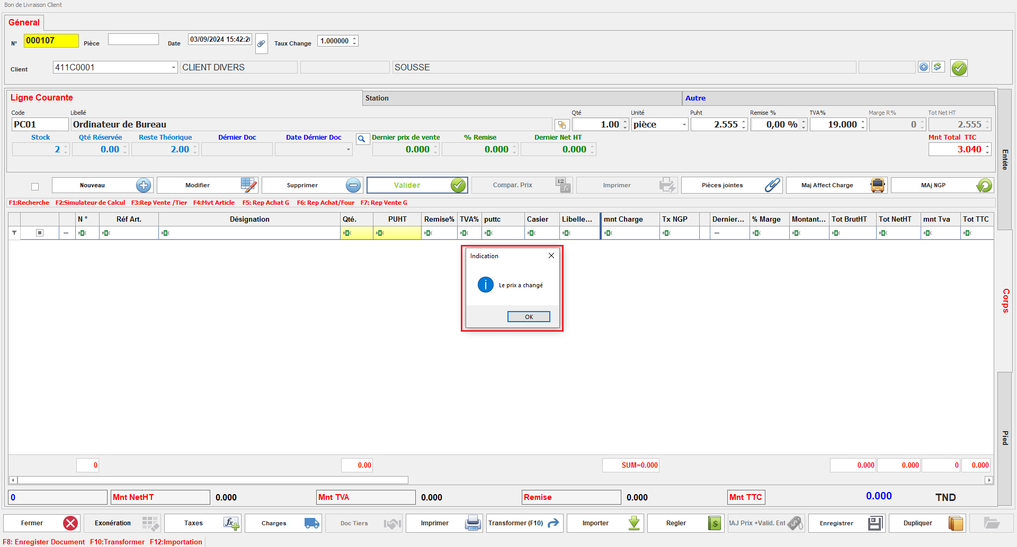The width and height of the screenshot is (1017, 547).
Task: Click the magnifier search icon for last price
Action: (x=362, y=139)
